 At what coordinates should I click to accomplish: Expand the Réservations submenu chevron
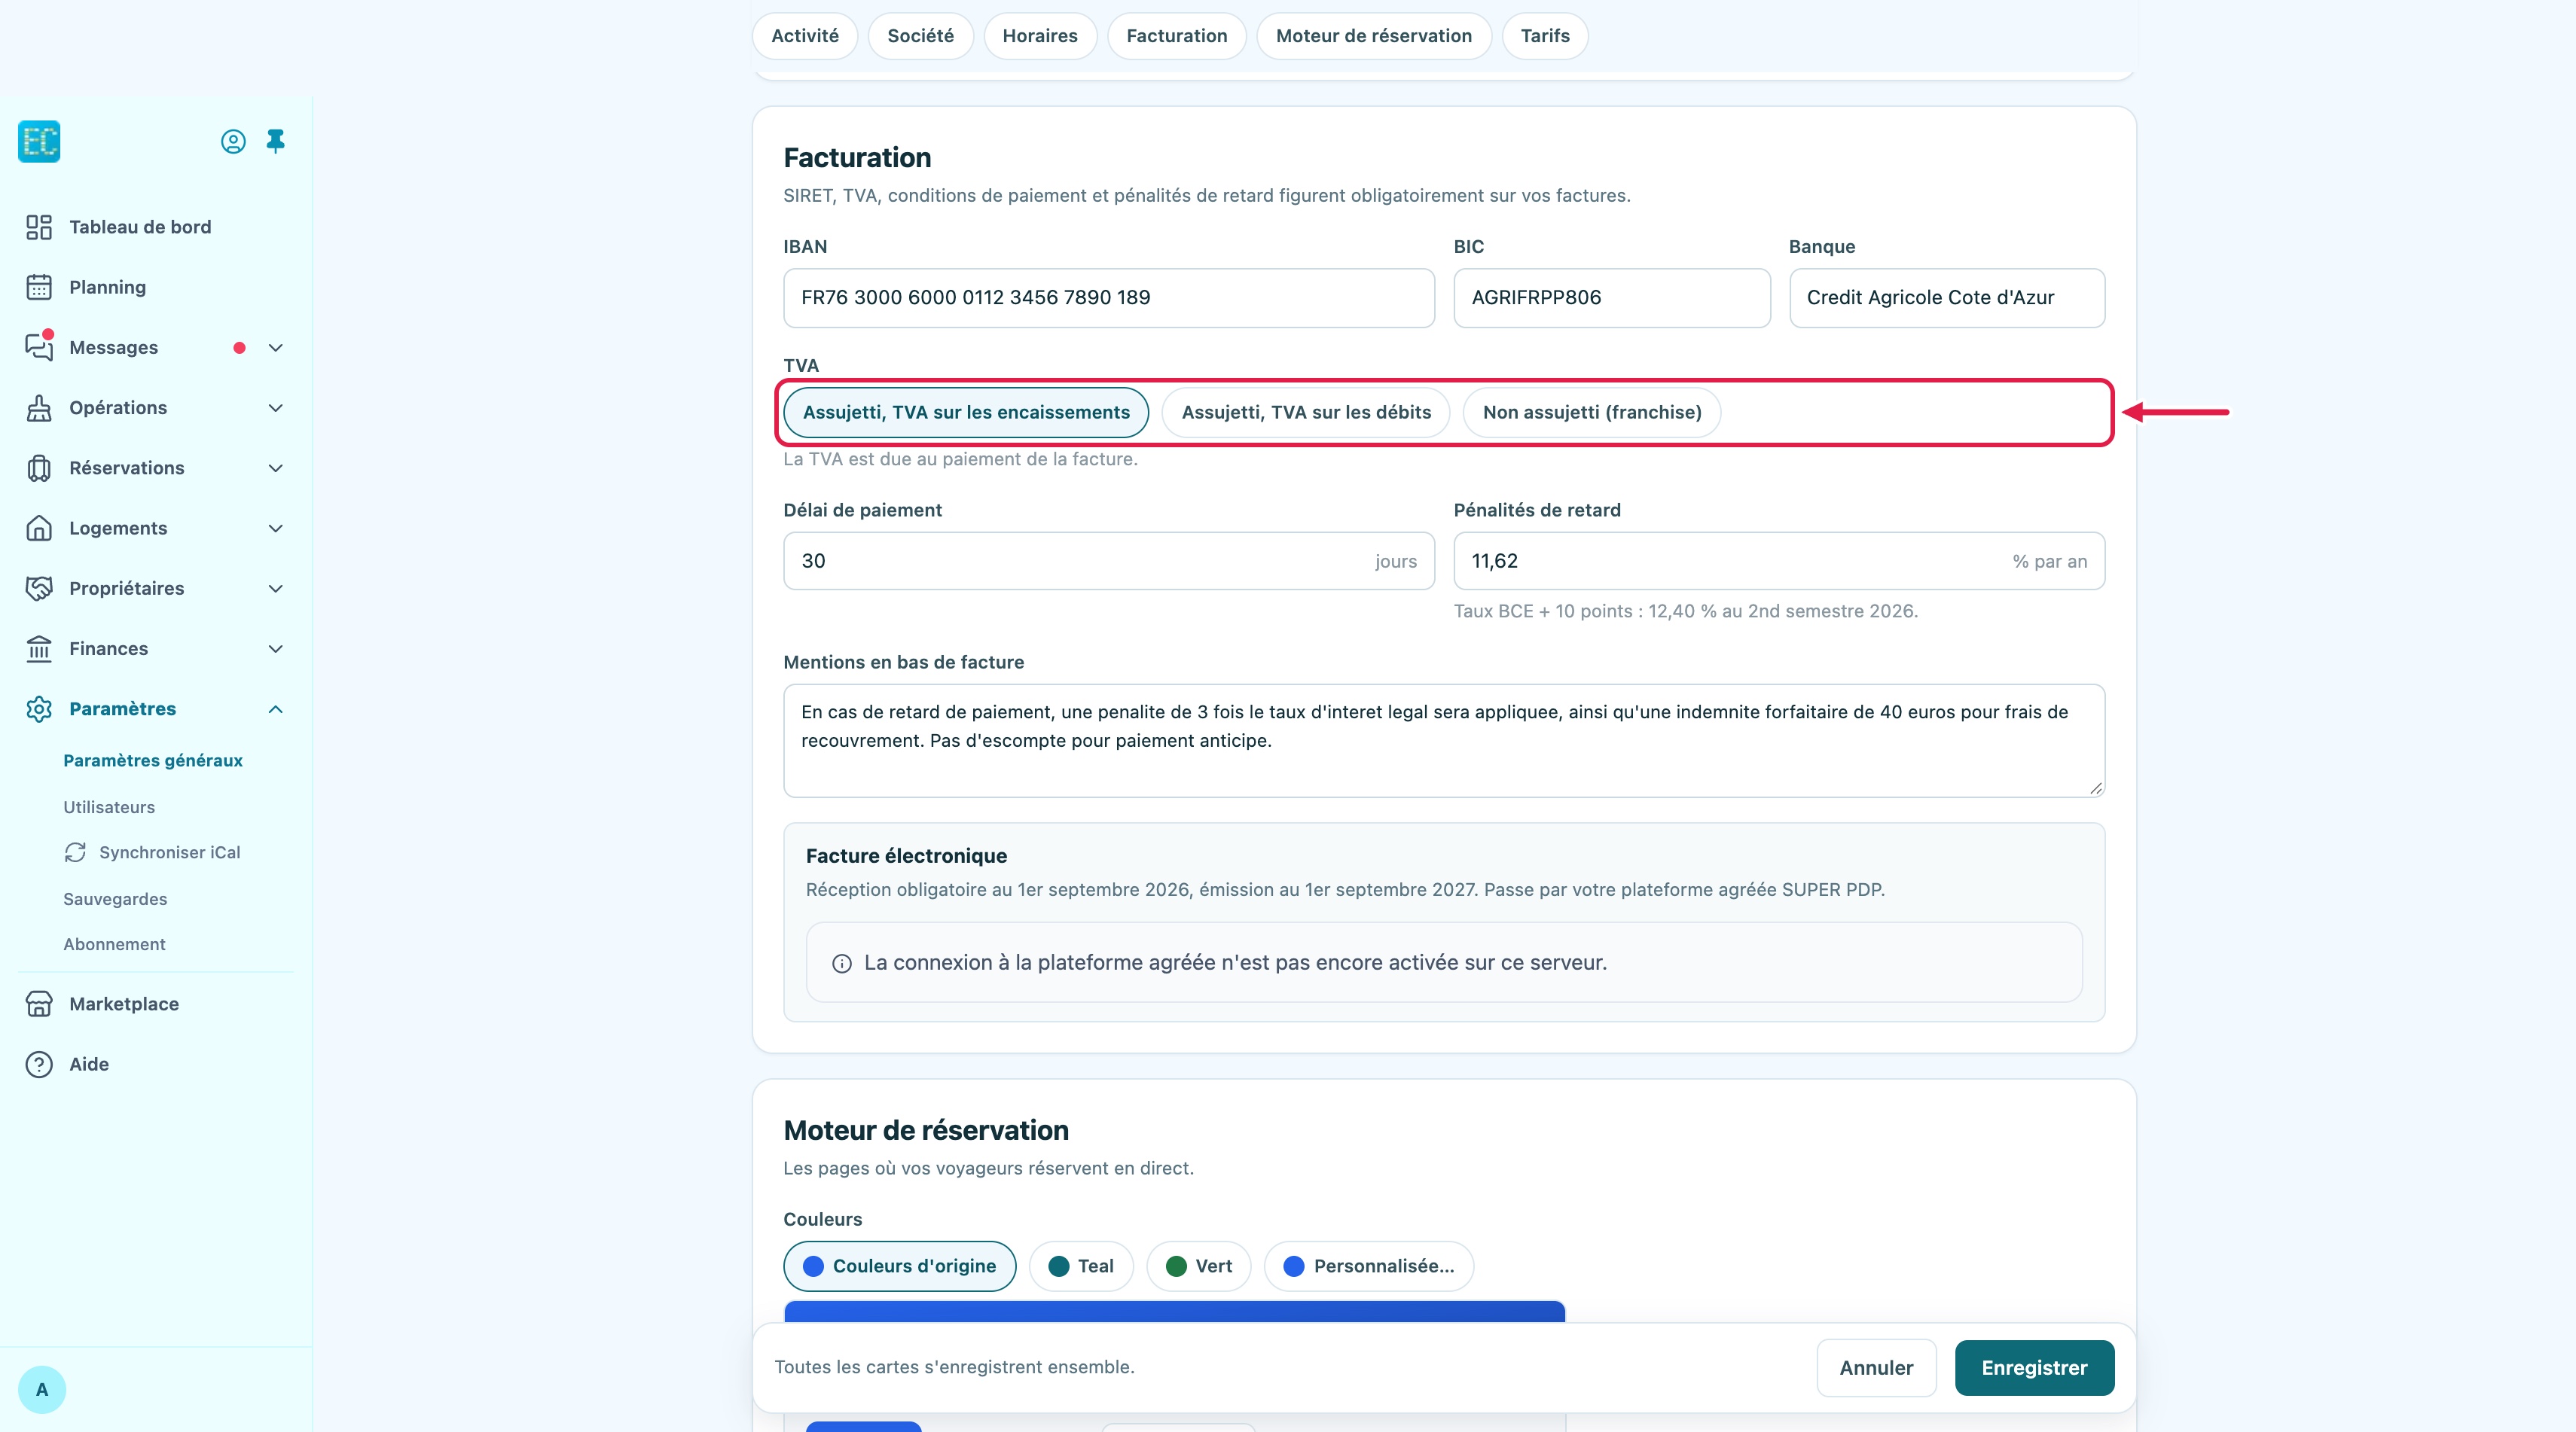[276, 468]
